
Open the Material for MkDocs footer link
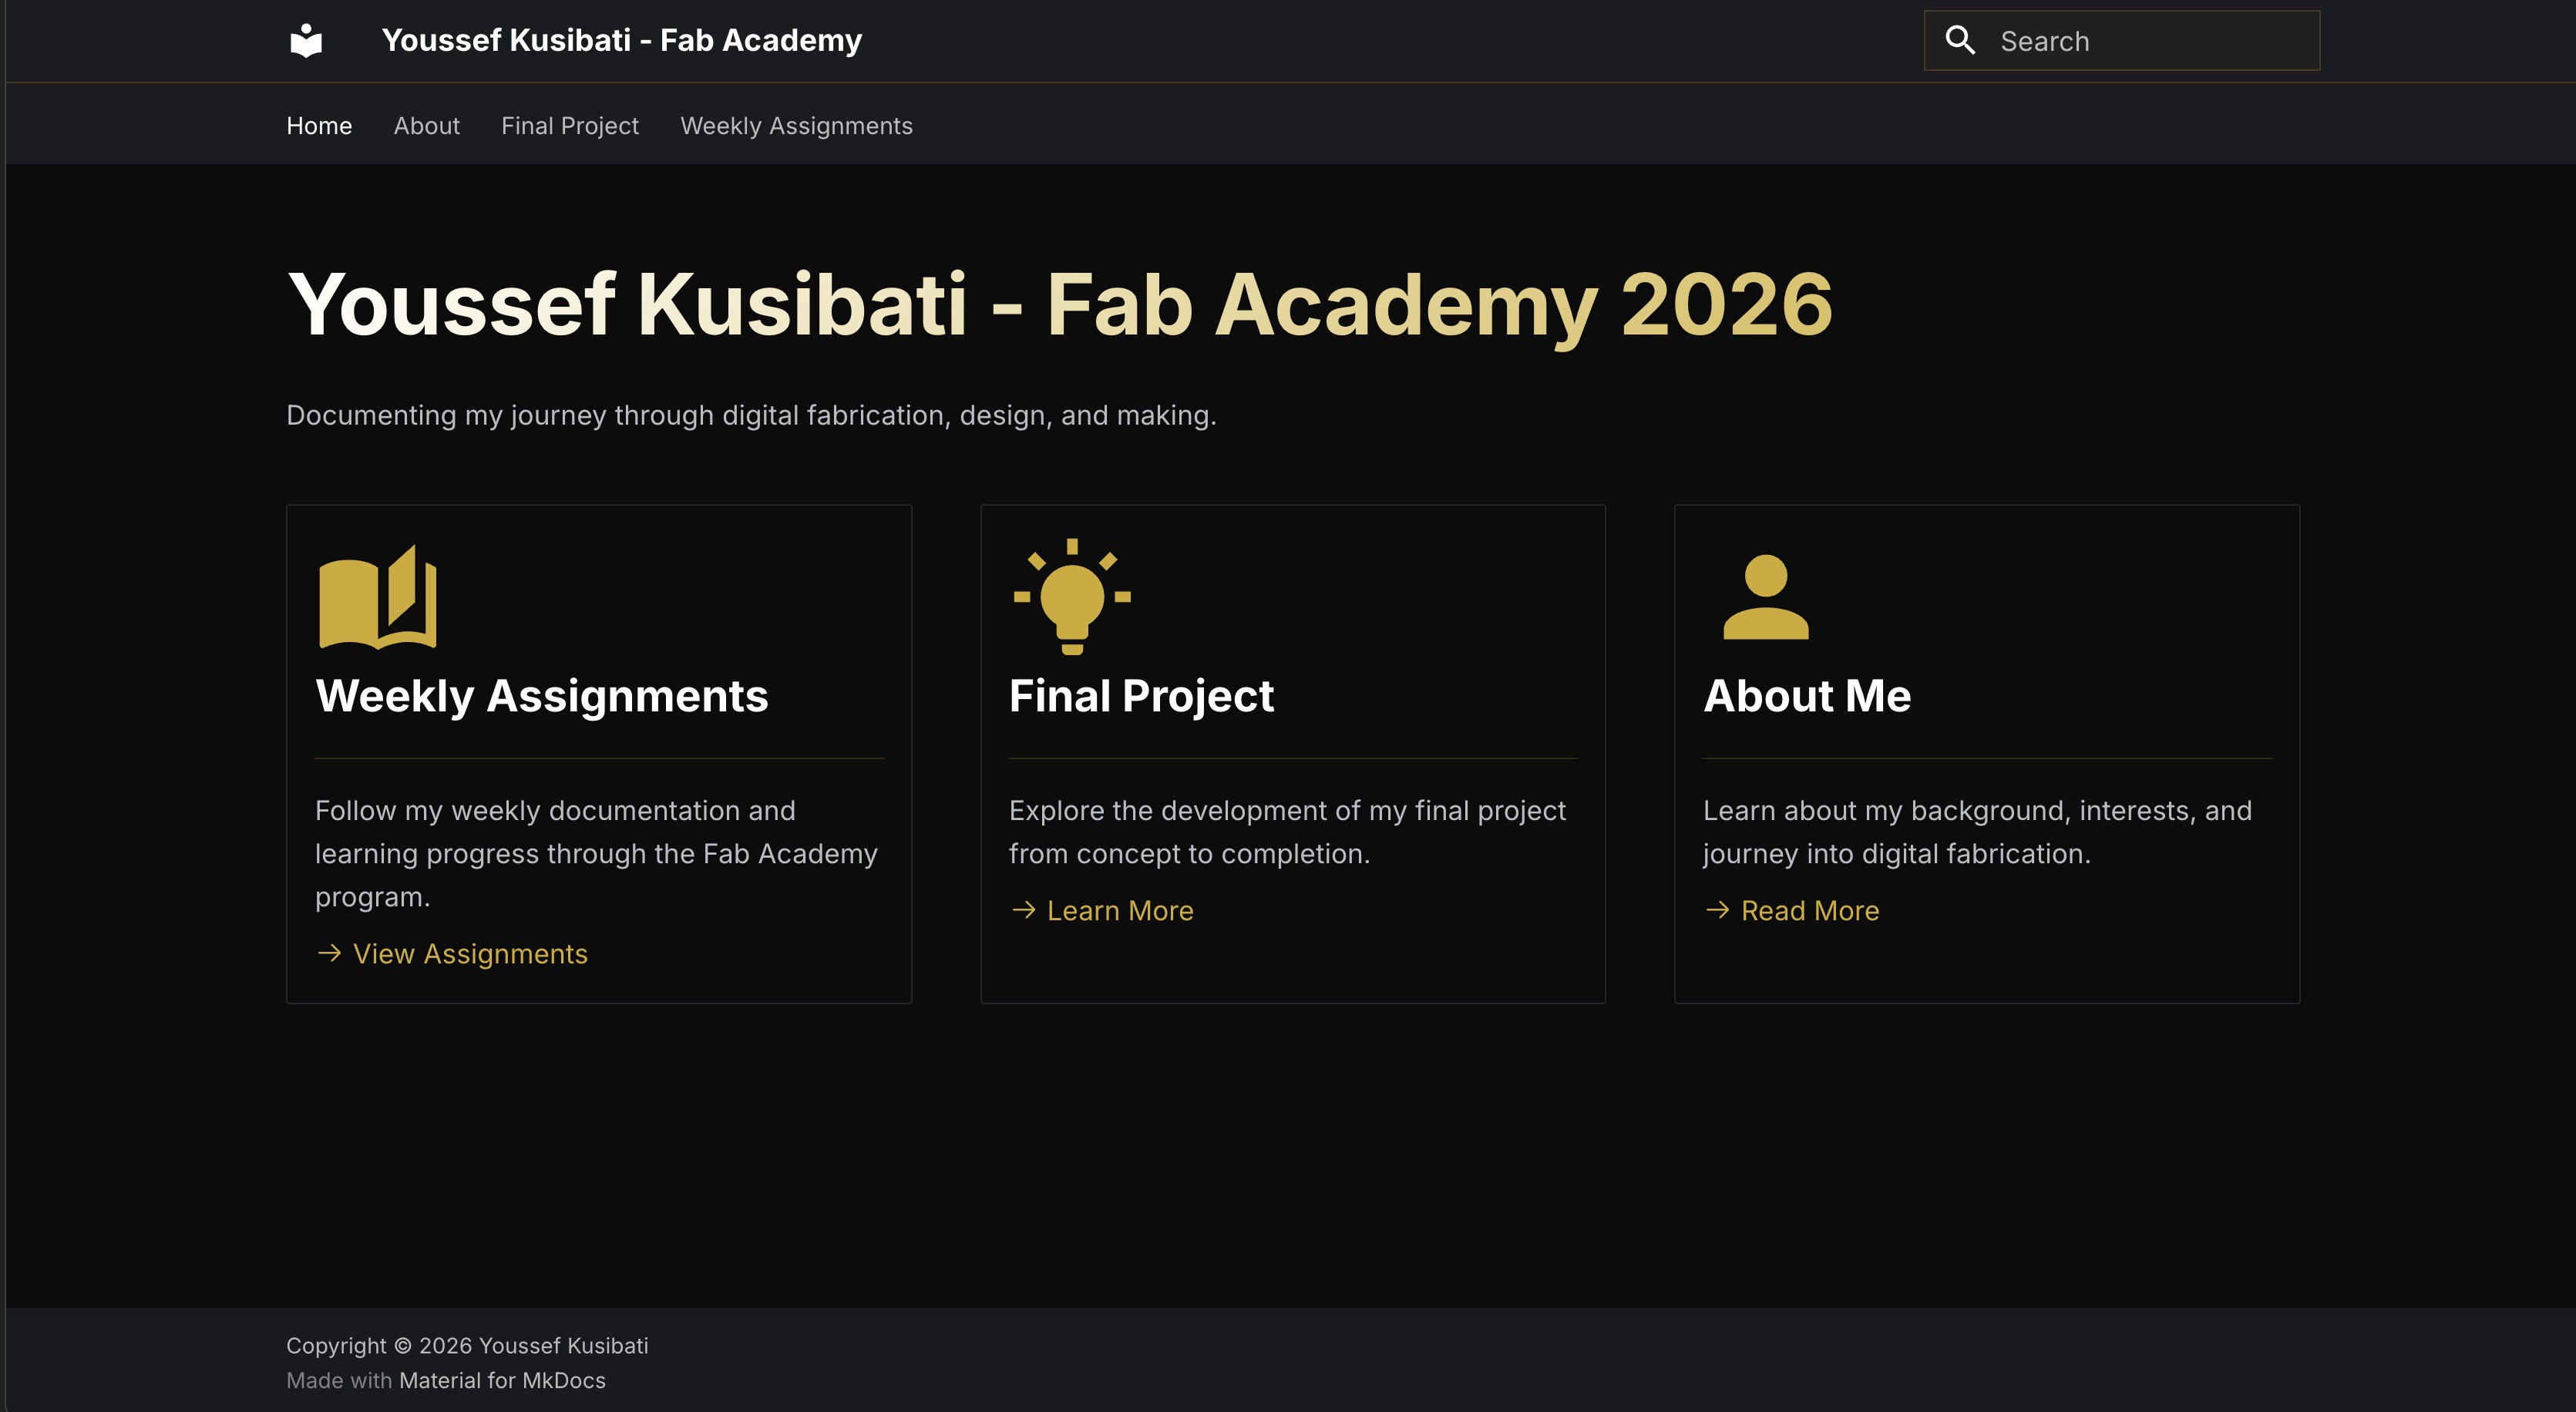[x=502, y=1380]
